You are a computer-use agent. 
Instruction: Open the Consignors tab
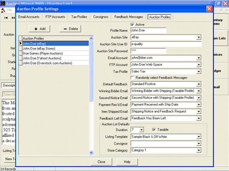tap(101, 17)
